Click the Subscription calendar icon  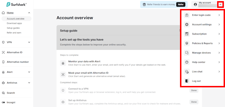click(187, 34)
